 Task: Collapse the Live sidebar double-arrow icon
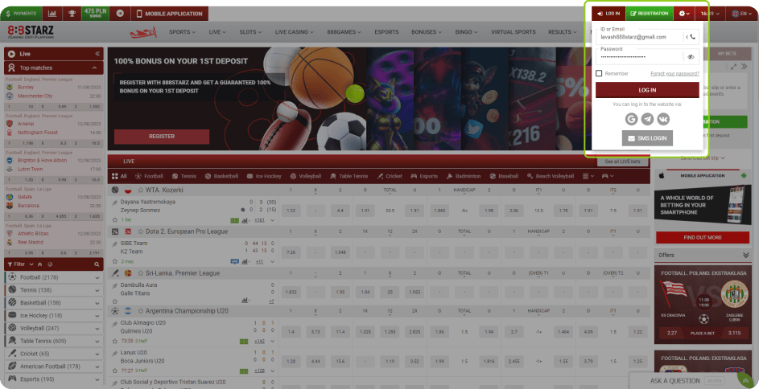[97, 54]
